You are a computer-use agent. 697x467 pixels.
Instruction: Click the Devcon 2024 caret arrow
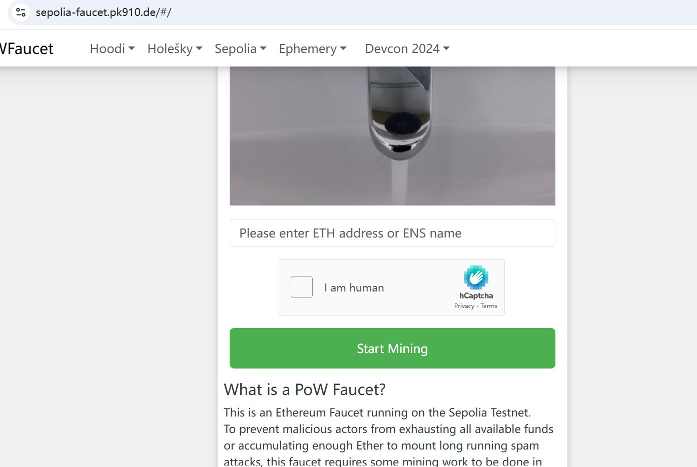pos(446,48)
